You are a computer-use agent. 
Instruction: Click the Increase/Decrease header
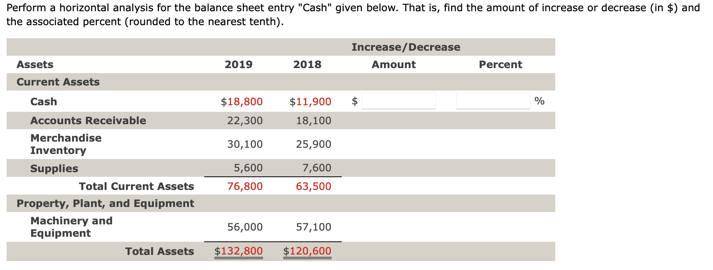(406, 47)
